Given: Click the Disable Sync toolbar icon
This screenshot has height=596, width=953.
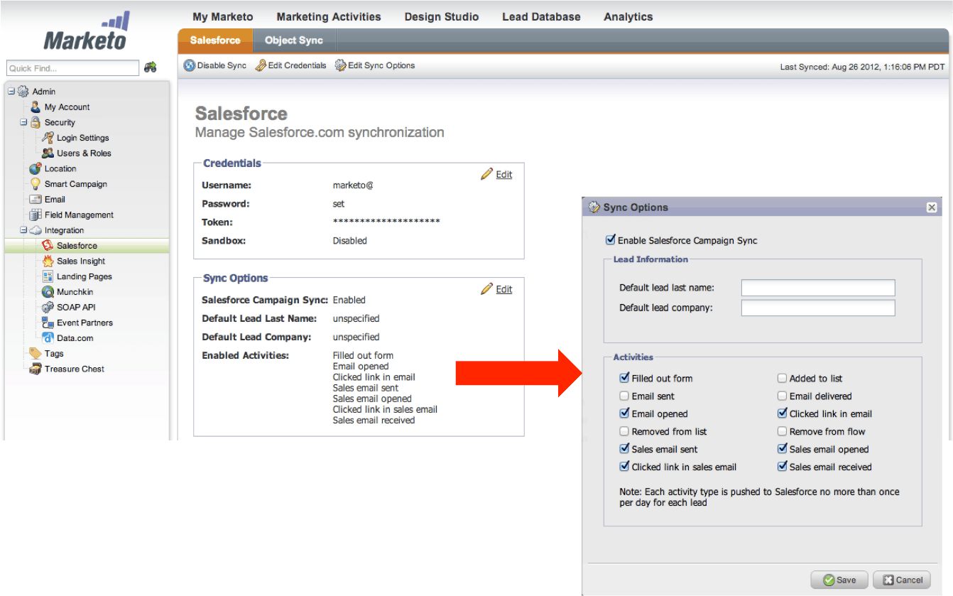Looking at the screenshot, I should point(190,65).
